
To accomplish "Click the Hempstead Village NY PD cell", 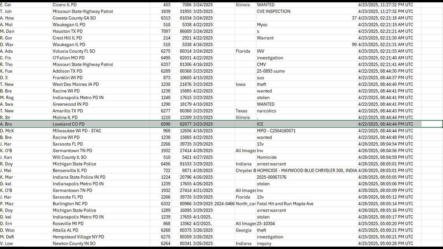I will (x=78, y=237).
